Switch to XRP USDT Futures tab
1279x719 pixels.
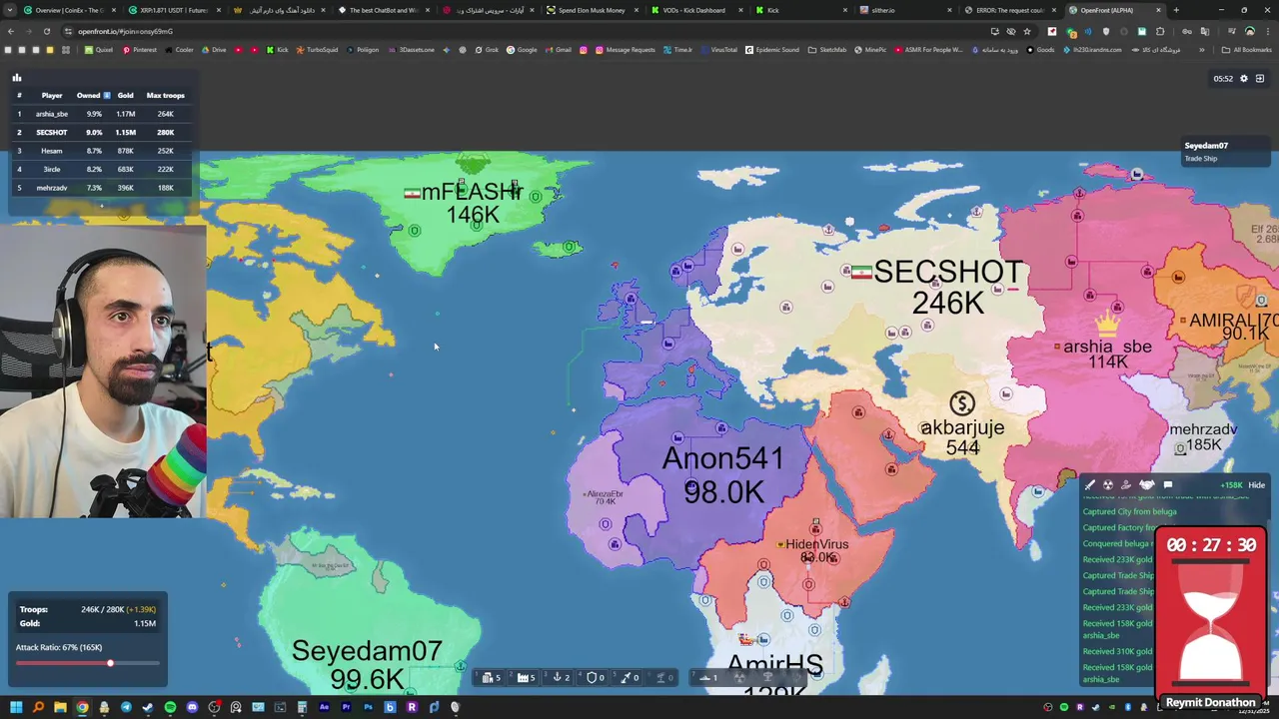(x=173, y=10)
